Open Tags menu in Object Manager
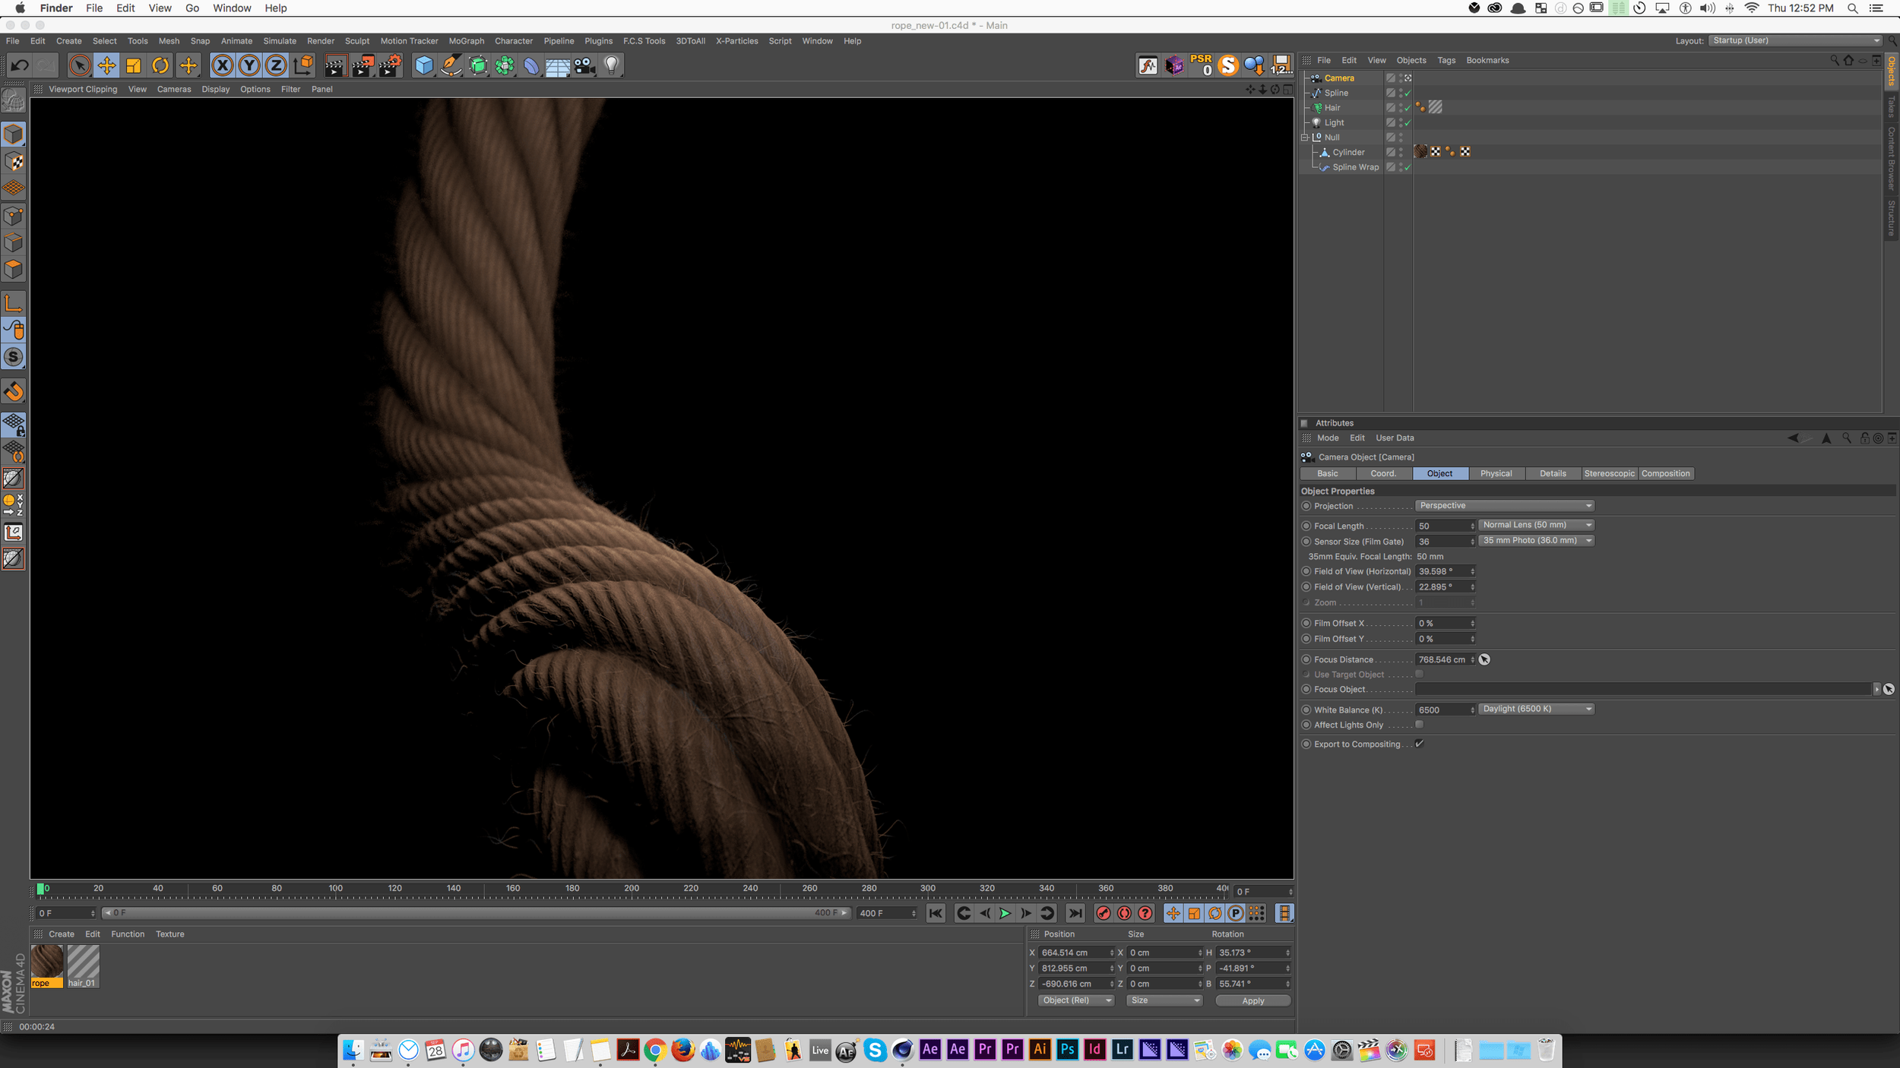This screenshot has width=1900, height=1068. click(1446, 61)
